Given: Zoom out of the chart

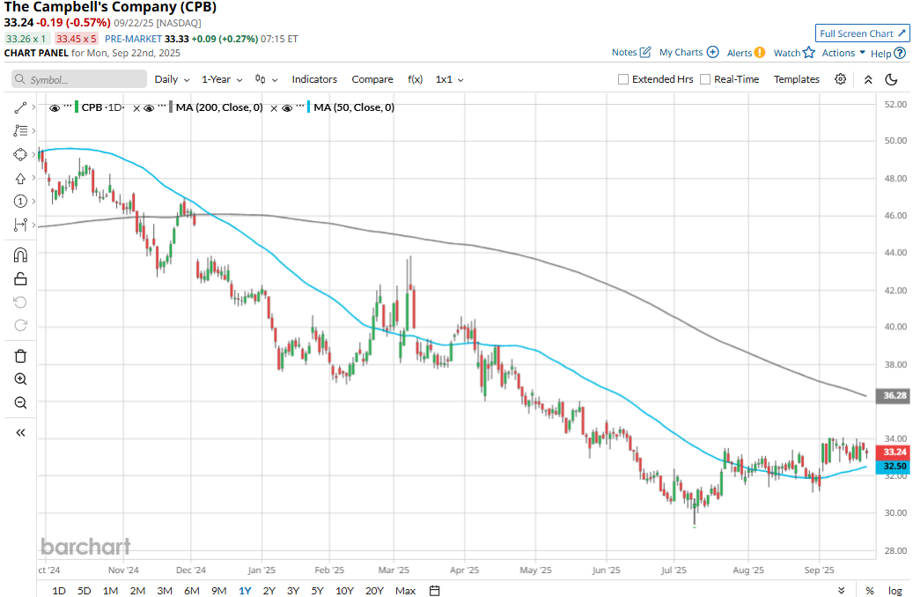Looking at the screenshot, I should point(19,402).
